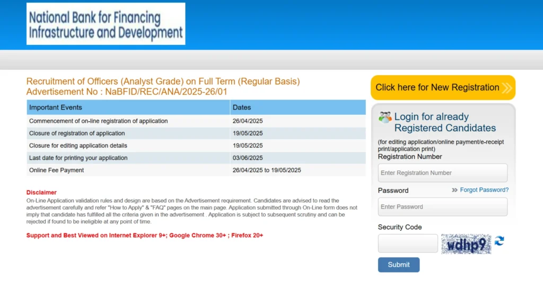Image resolution: width=543 pixels, height=305 pixels.
Task: Click the Security Code label
Action: coord(400,227)
